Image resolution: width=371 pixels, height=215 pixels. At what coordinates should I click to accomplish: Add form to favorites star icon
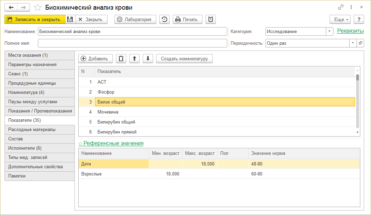point(39,7)
